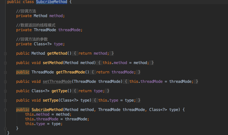
Task: Click 'Class<?>' return type of getType
Action: [x=40, y=91]
